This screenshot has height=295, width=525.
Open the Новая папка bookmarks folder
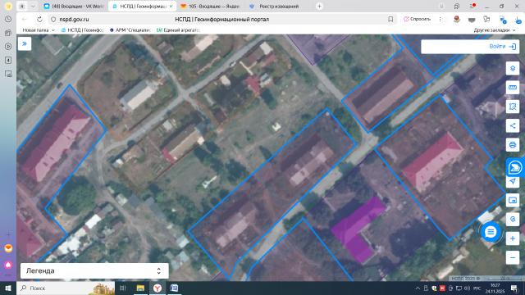pos(39,30)
